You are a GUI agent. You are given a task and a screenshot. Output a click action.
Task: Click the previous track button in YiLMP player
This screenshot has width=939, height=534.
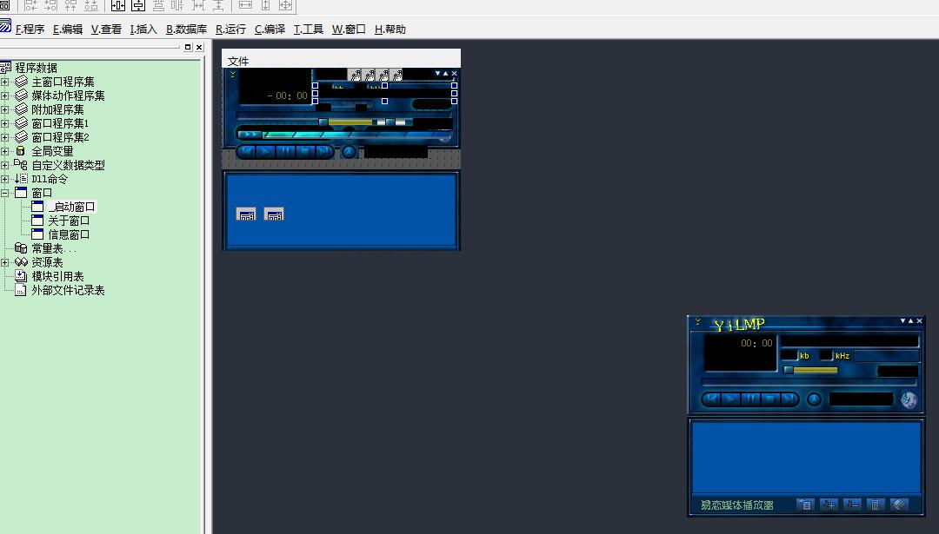point(711,399)
